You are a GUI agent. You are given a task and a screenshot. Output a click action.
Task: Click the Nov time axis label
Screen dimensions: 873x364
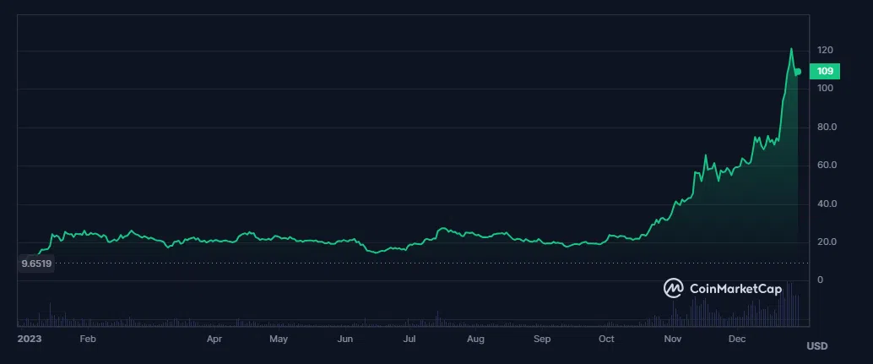[x=673, y=339]
